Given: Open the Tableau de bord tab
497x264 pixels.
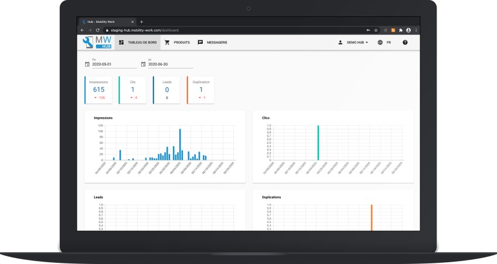Looking at the screenshot, I should [x=138, y=42].
